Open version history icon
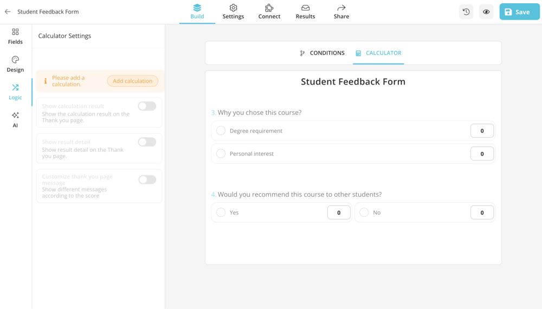Screen dimensions: 542x309 (466, 12)
